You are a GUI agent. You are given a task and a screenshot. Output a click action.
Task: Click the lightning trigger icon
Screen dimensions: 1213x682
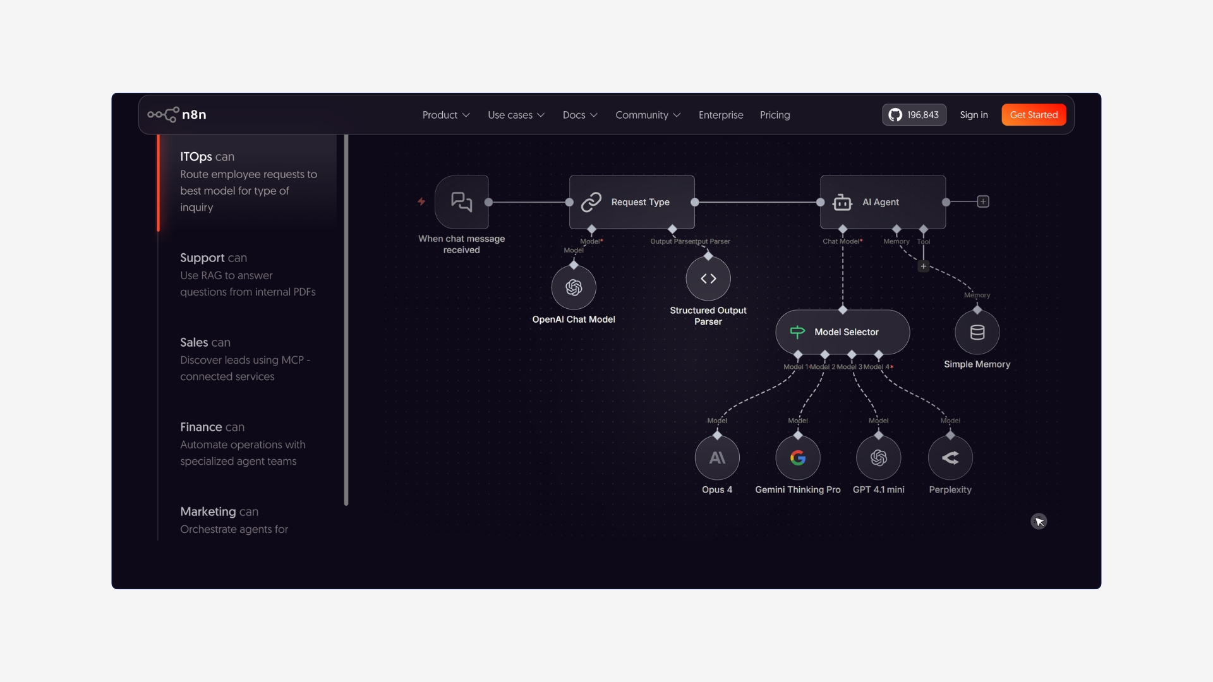(x=421, y=201)
